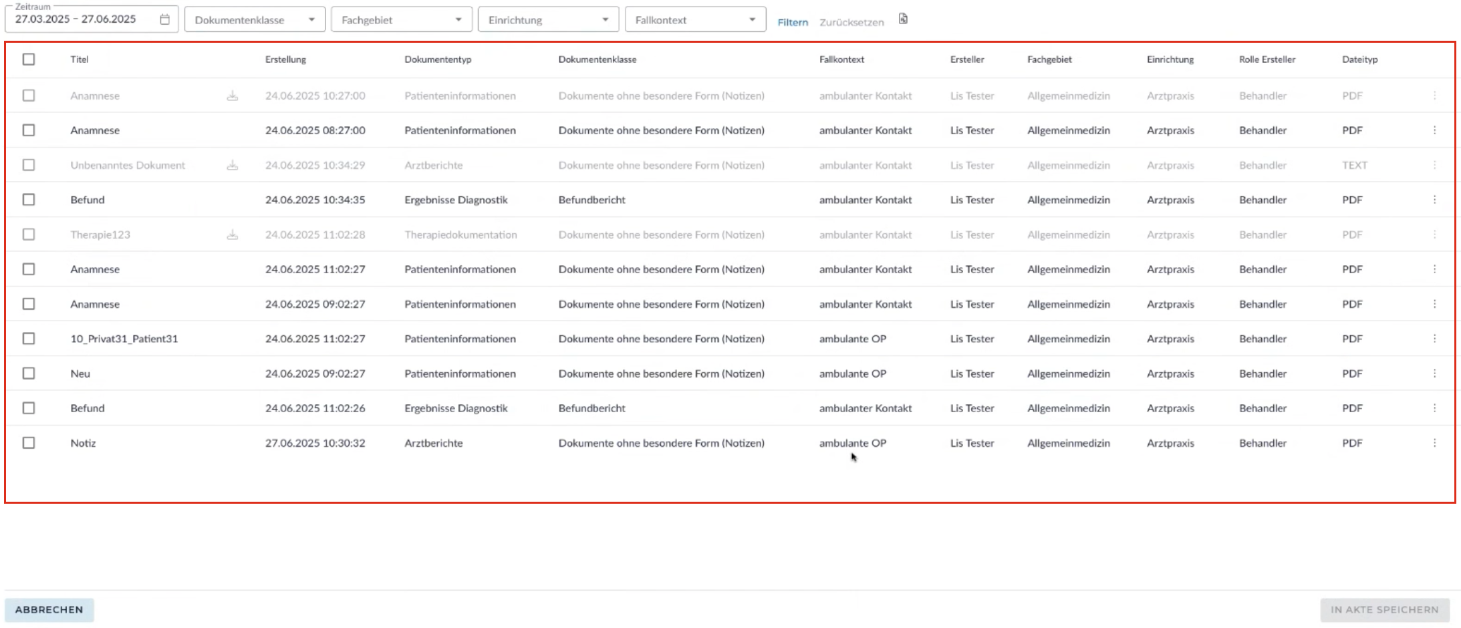Click the Dokumententyp column header
This screenshot has height=628, width=1461.
(438, 59)
